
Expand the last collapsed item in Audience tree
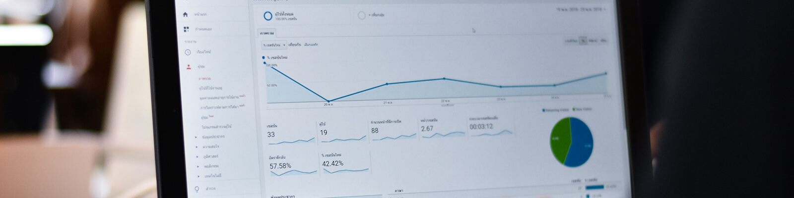click(x=198, y=176)
